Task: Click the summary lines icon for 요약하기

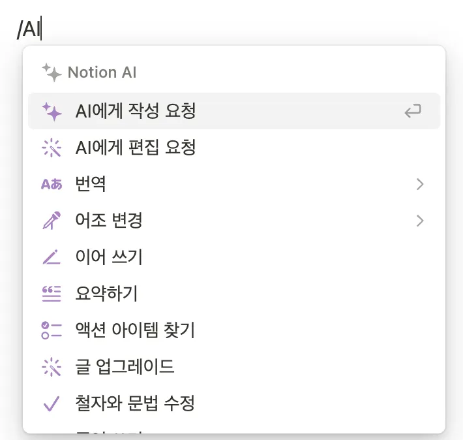Action: tap(52, 294)
